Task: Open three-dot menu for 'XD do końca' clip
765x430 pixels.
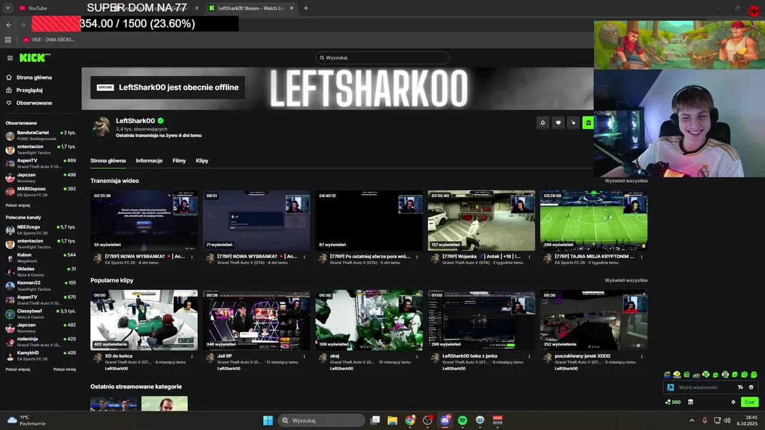Action: pos(192,357)
